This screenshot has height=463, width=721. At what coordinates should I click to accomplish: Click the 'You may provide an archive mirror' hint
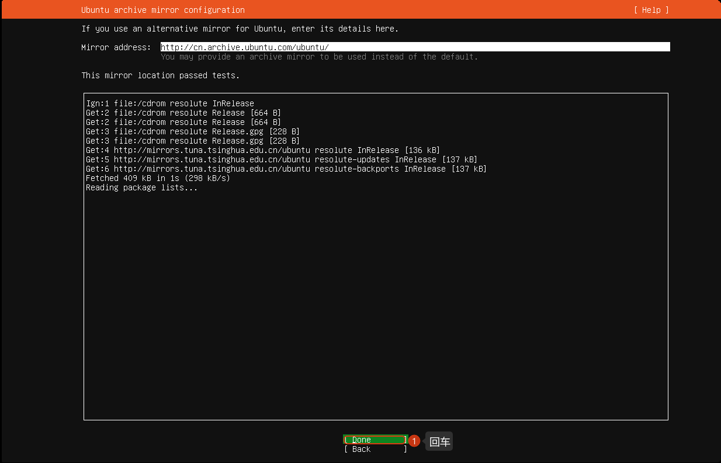[320, 57]
